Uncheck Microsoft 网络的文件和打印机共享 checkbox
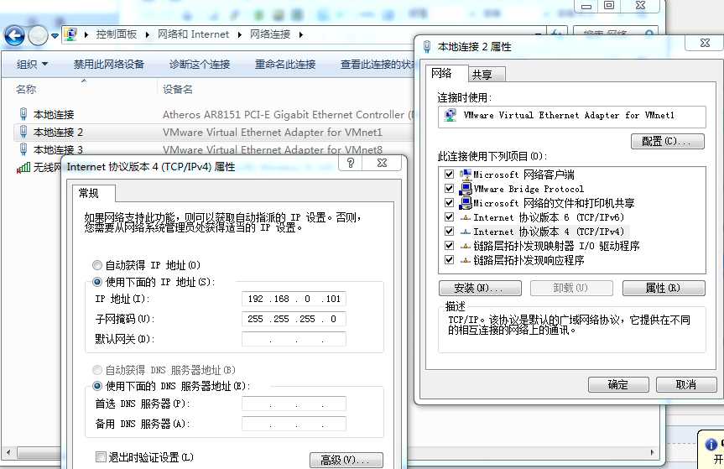This screenshot has width=724, height=469. 449,203
